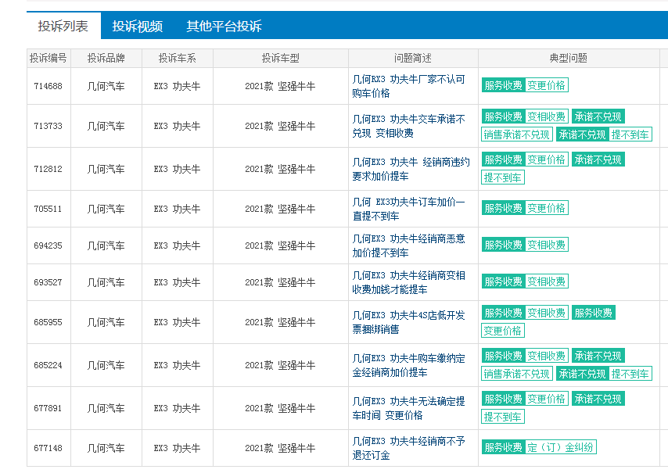The image size is (668, 473).
Task: Click 2021款 坚强牛牛 model in row 713733
Action: point(280,126)
